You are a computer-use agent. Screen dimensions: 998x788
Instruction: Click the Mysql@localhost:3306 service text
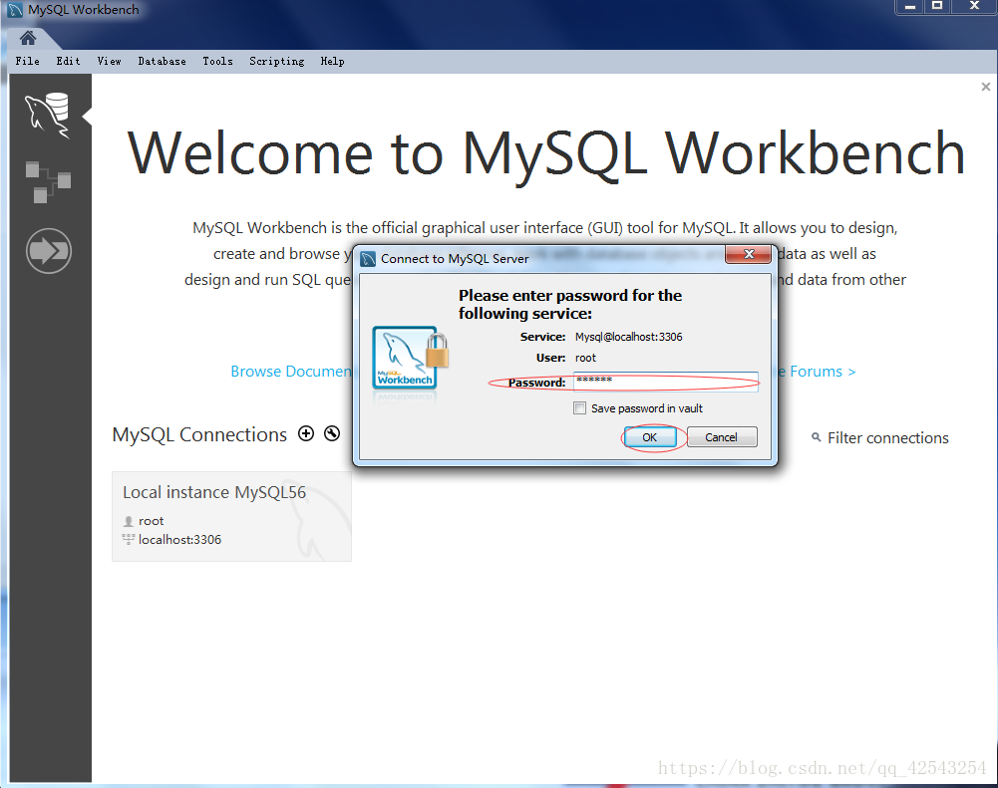pyautogui.click(x=629, y=337)
